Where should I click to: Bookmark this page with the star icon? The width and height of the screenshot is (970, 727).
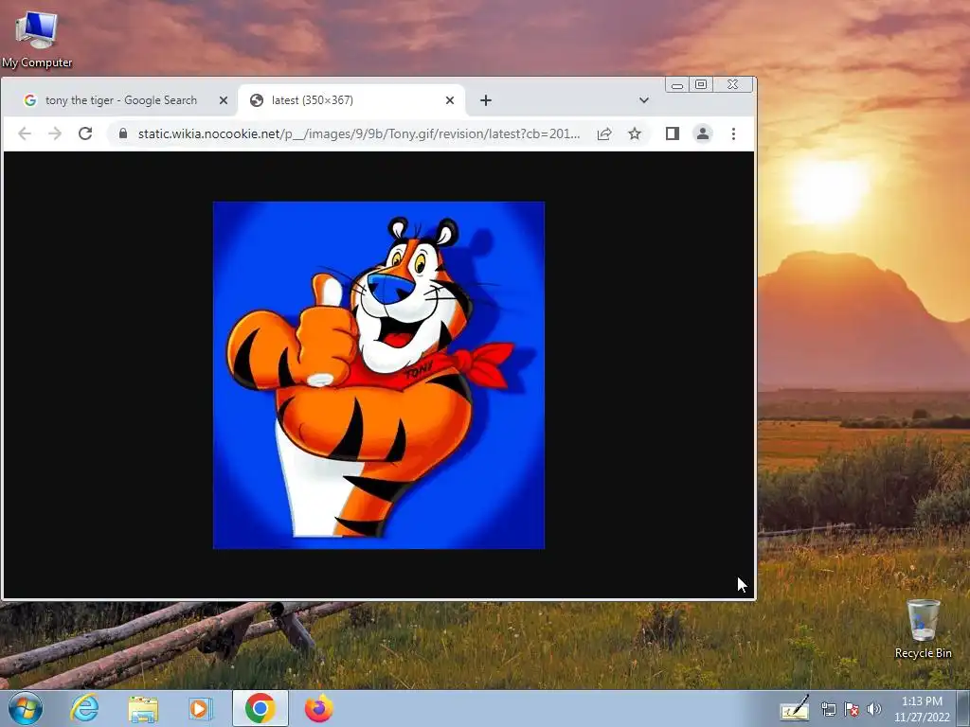[x=635, y=133]
